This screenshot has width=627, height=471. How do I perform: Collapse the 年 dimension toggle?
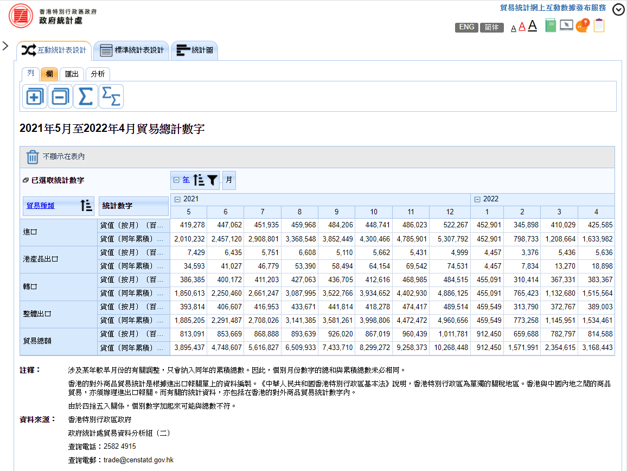[176, 180]
